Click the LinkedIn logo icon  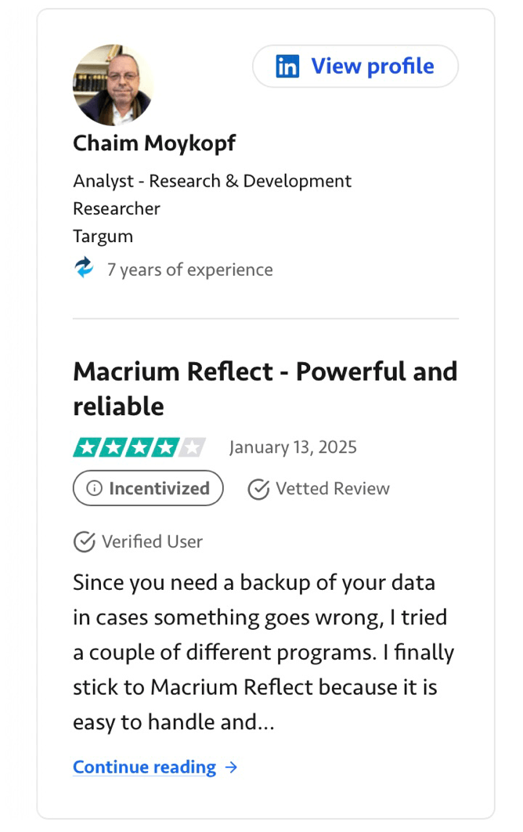click(288, 66)
